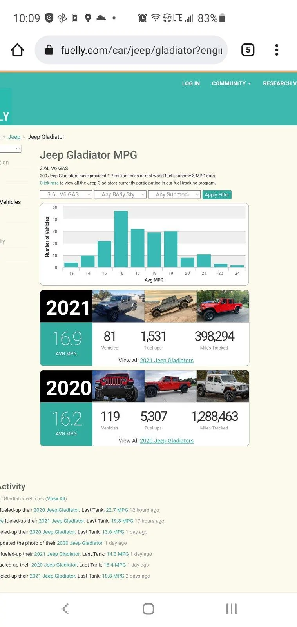Viewport: 297px width, 627px height.
Task: Tap the Android home navigation button
Action: point(148,609)
